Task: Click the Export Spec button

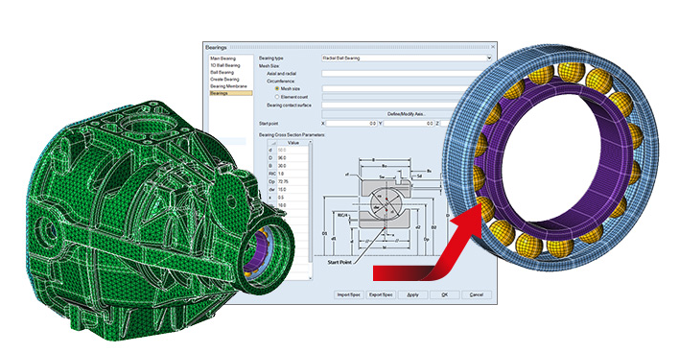Action: (381, 294)
